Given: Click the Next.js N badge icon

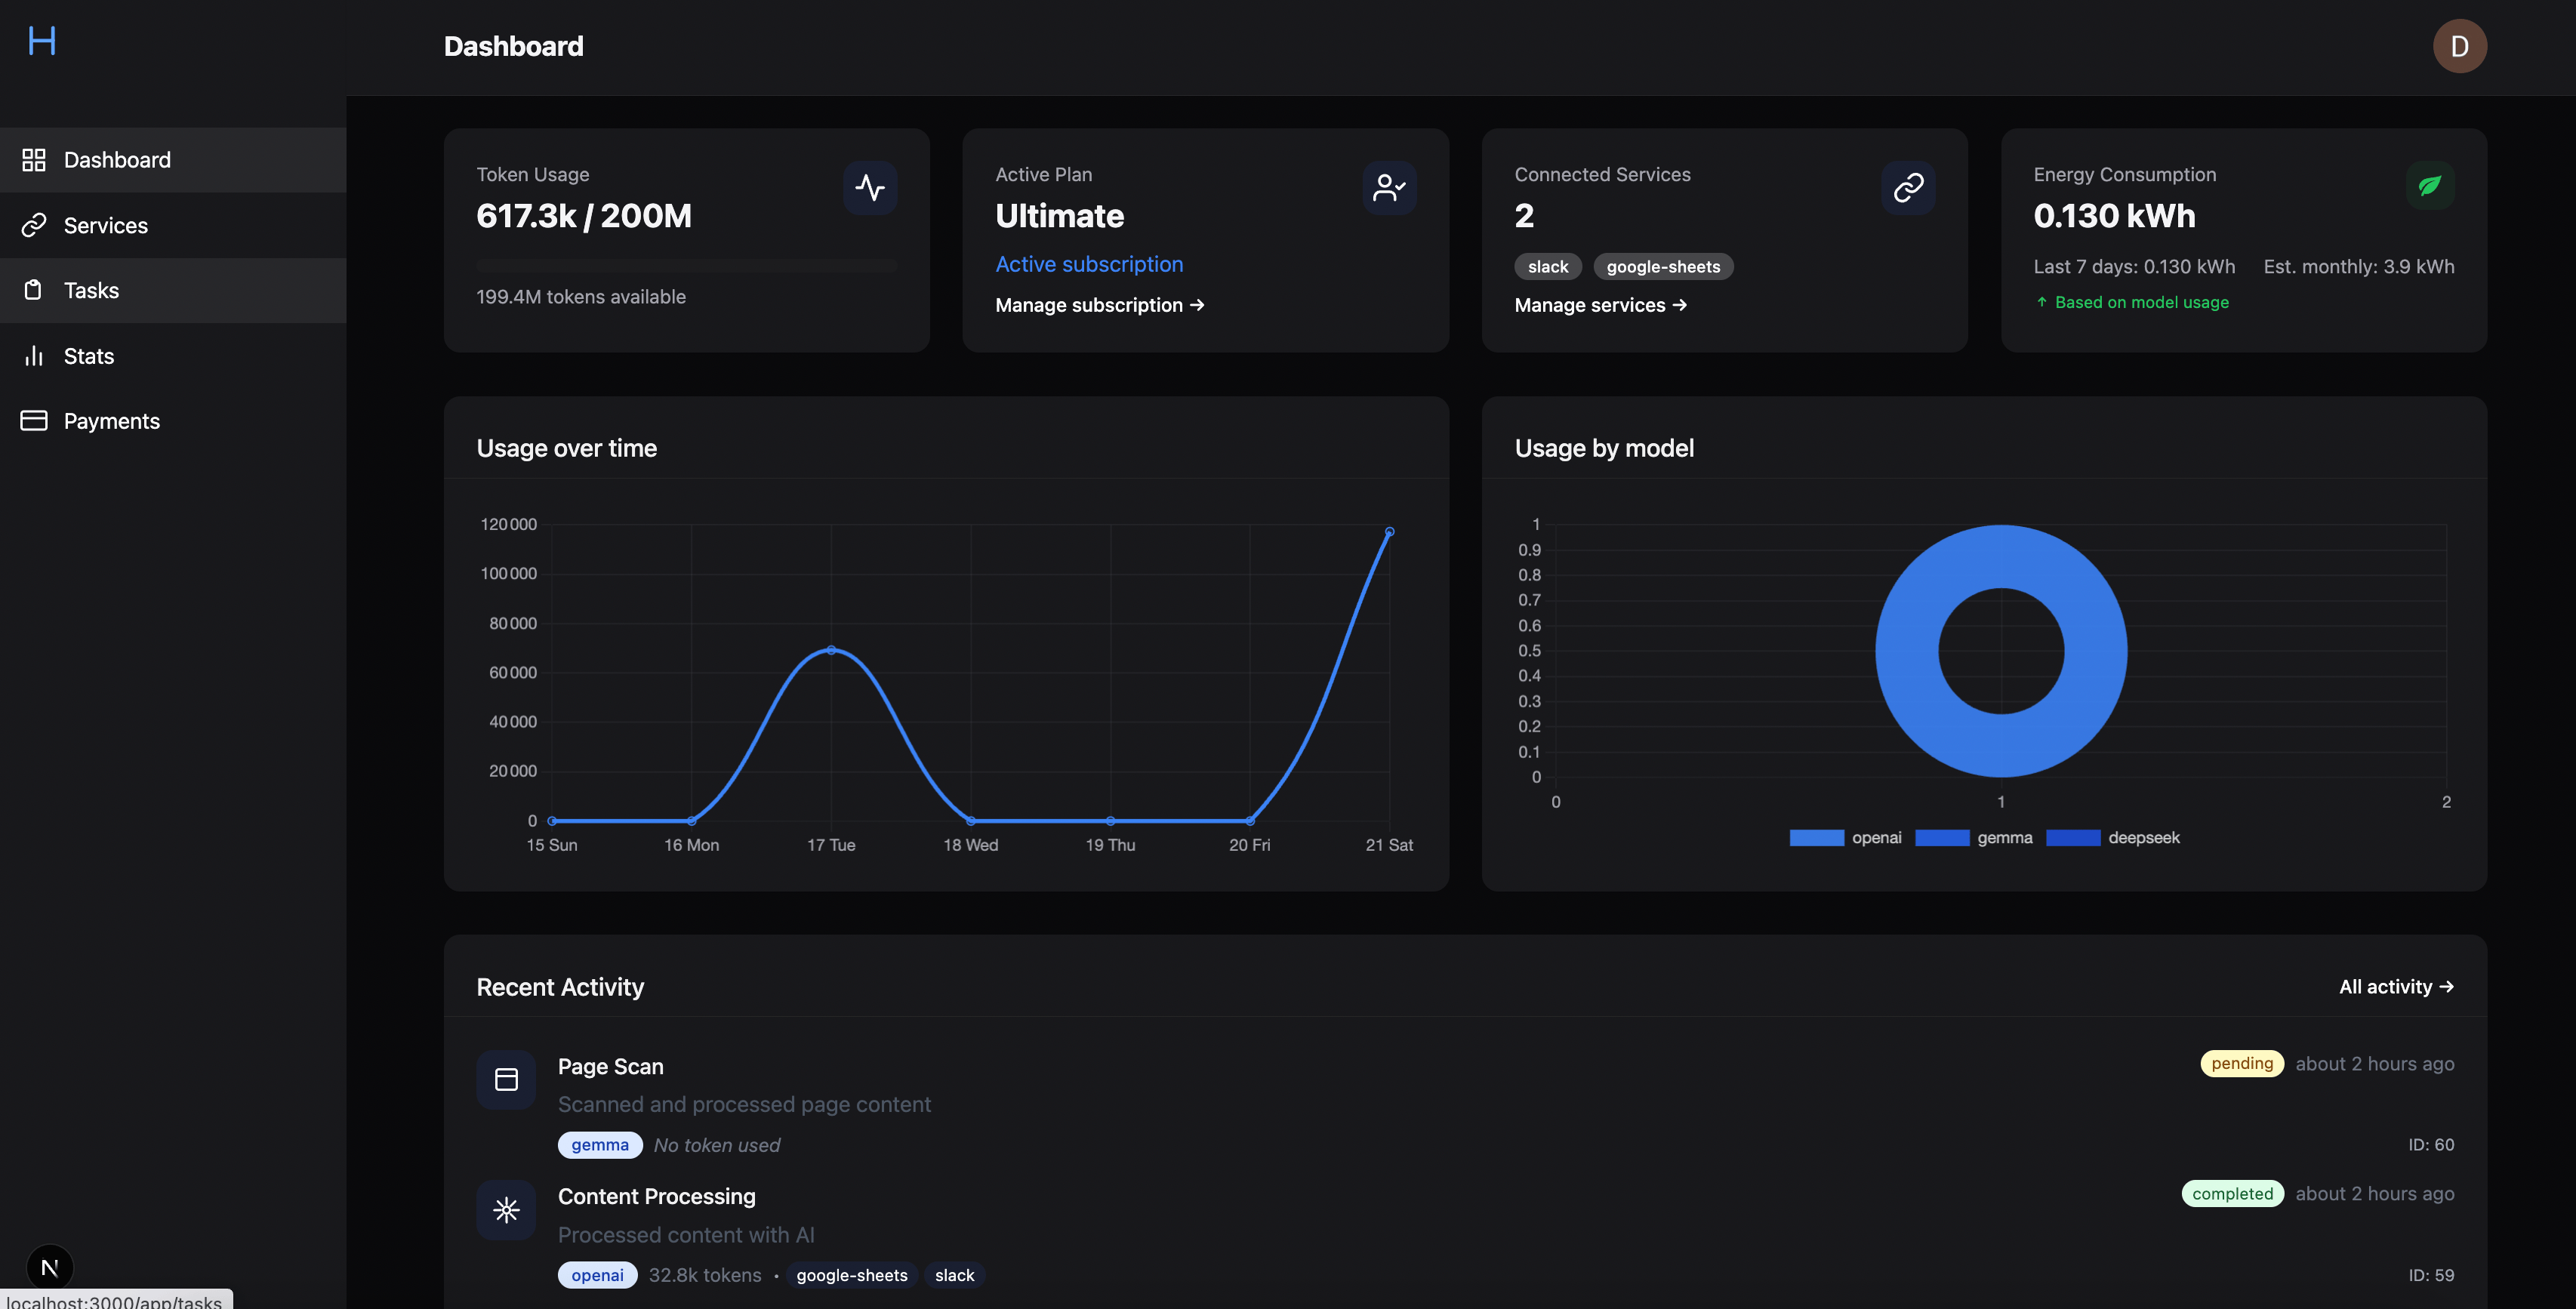Looking at the screenshot, I should (49, 1268).
